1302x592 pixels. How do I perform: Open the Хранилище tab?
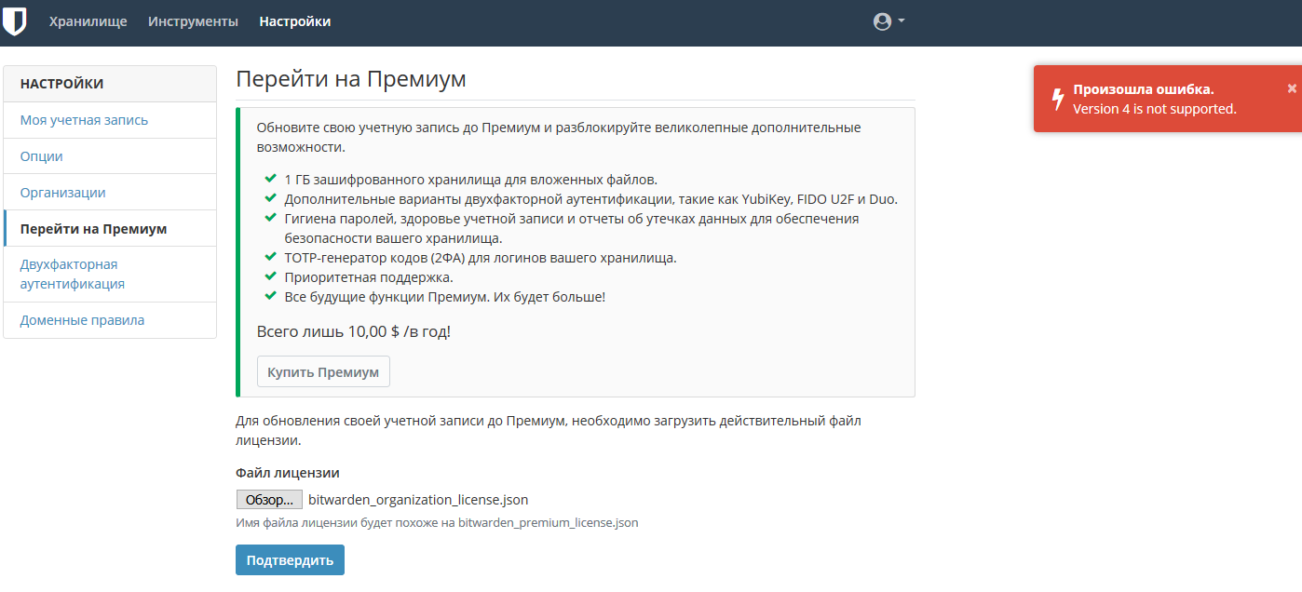pos(88,21)
